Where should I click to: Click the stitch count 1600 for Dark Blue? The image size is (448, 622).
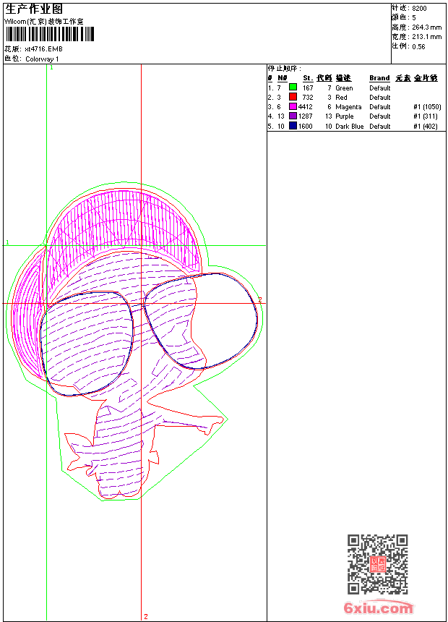(x=305, y=127)
